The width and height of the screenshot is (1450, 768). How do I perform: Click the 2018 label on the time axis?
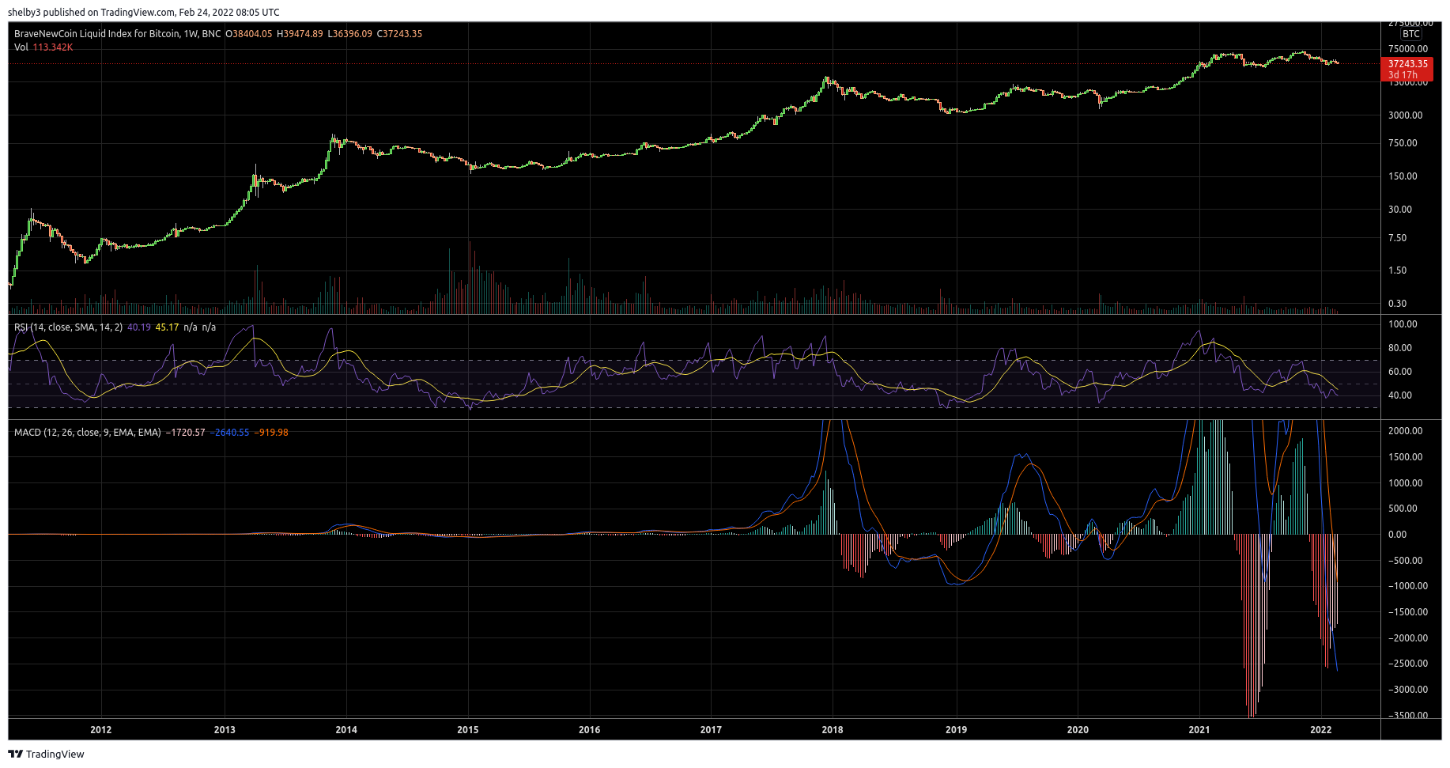(833, 730)
